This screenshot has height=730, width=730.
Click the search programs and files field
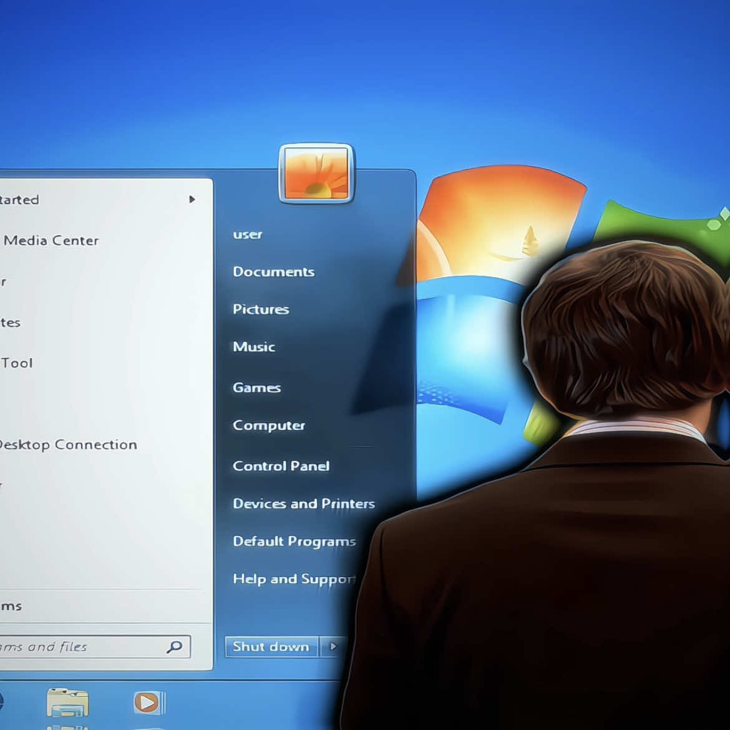tap(95, 646)
